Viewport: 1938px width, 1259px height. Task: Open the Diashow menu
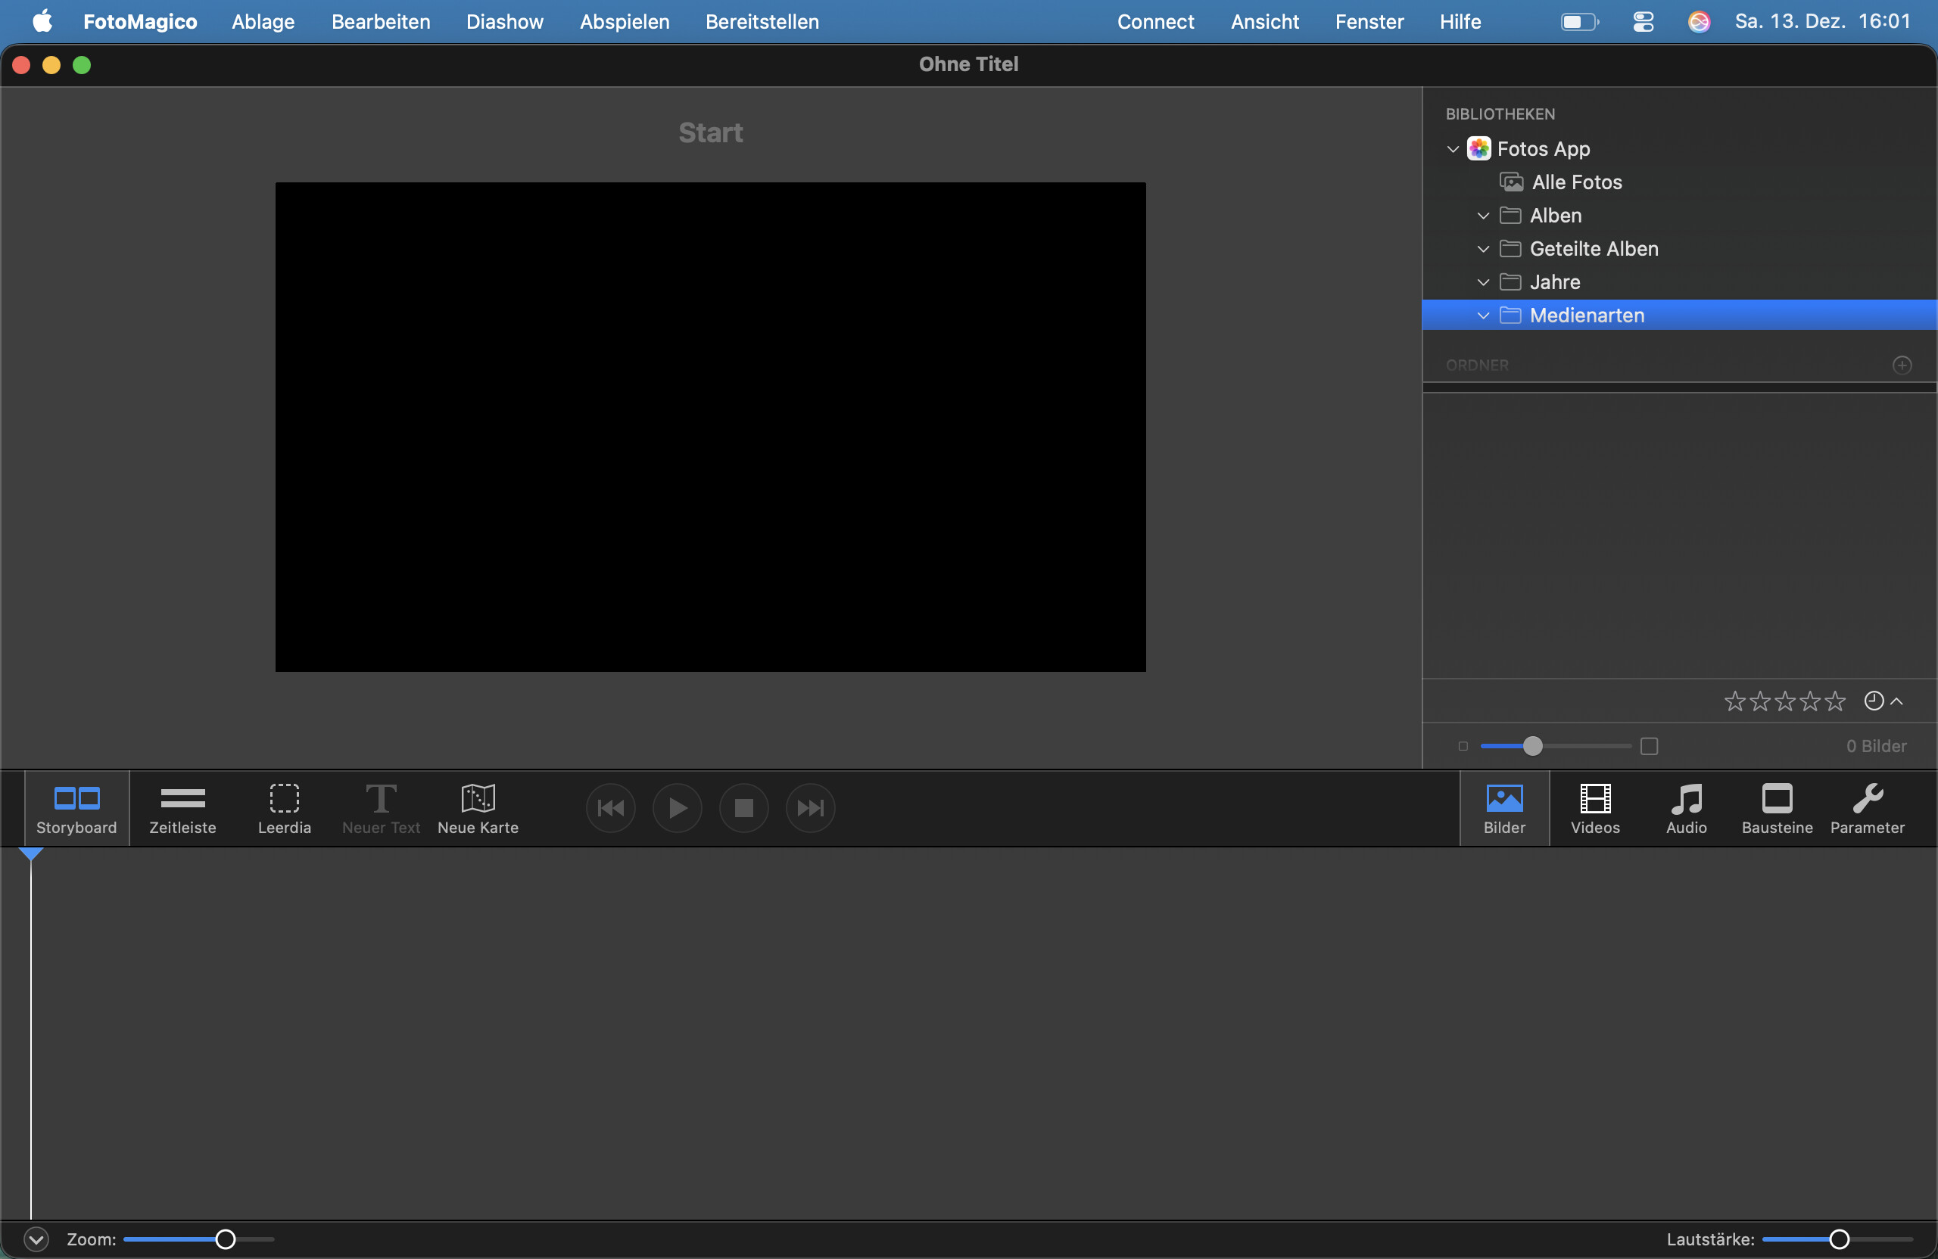[x=504, y=22]
